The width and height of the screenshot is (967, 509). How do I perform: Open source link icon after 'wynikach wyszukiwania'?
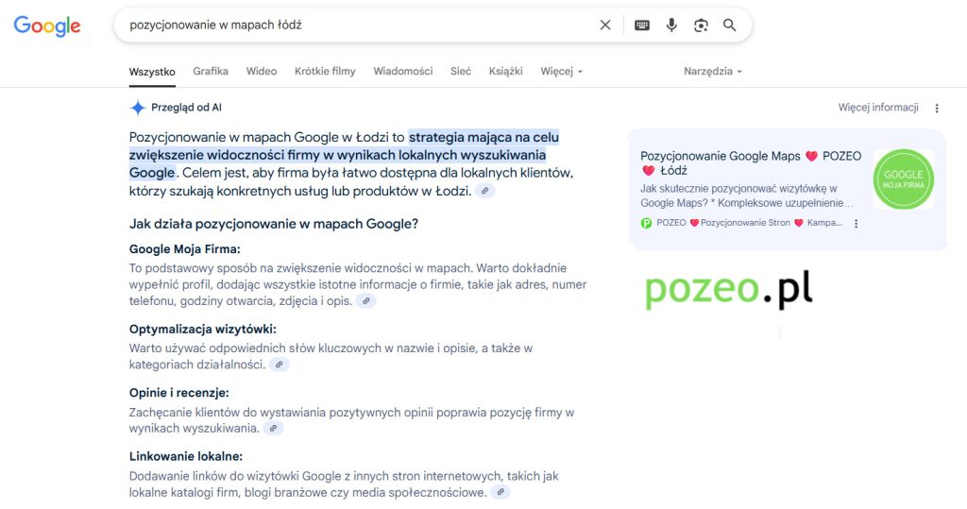[x=273, y=428]
